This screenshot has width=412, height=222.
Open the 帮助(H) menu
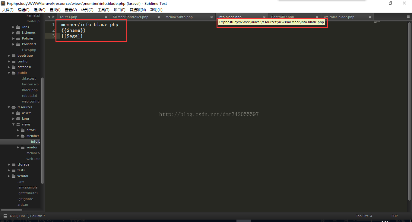pyautogui.click(x=156, y=10)
